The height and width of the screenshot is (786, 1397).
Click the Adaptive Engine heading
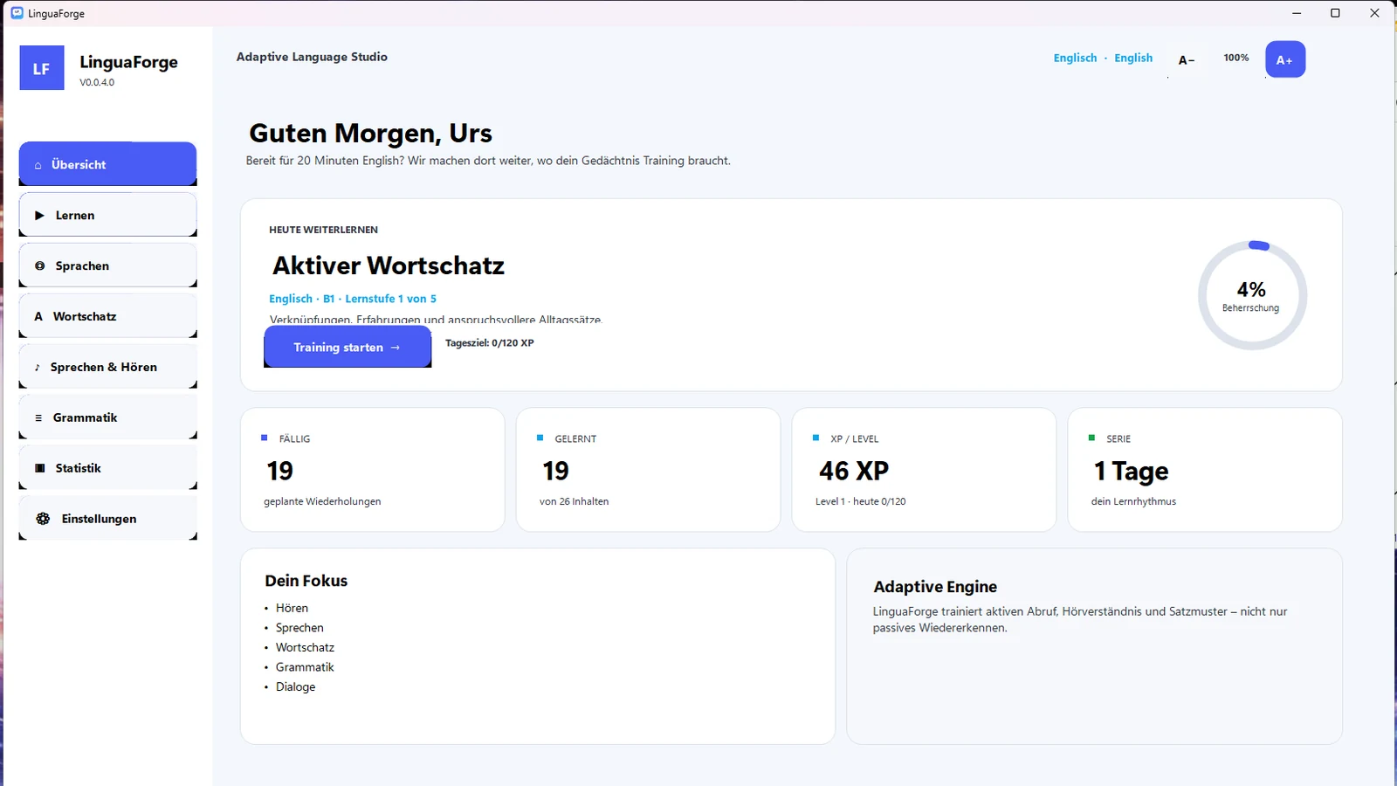point(935,587)
